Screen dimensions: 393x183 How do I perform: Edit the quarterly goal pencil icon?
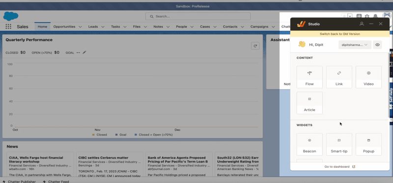coord(84,52)
